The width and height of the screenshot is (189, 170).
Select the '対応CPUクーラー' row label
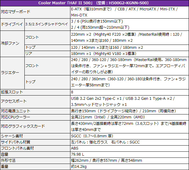click(35, 117)
